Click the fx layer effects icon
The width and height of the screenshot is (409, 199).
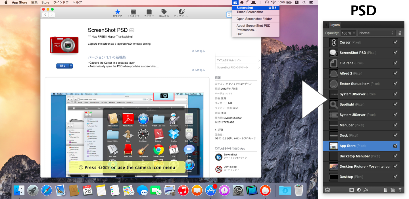pyautogui.click(x=366, y=190)
